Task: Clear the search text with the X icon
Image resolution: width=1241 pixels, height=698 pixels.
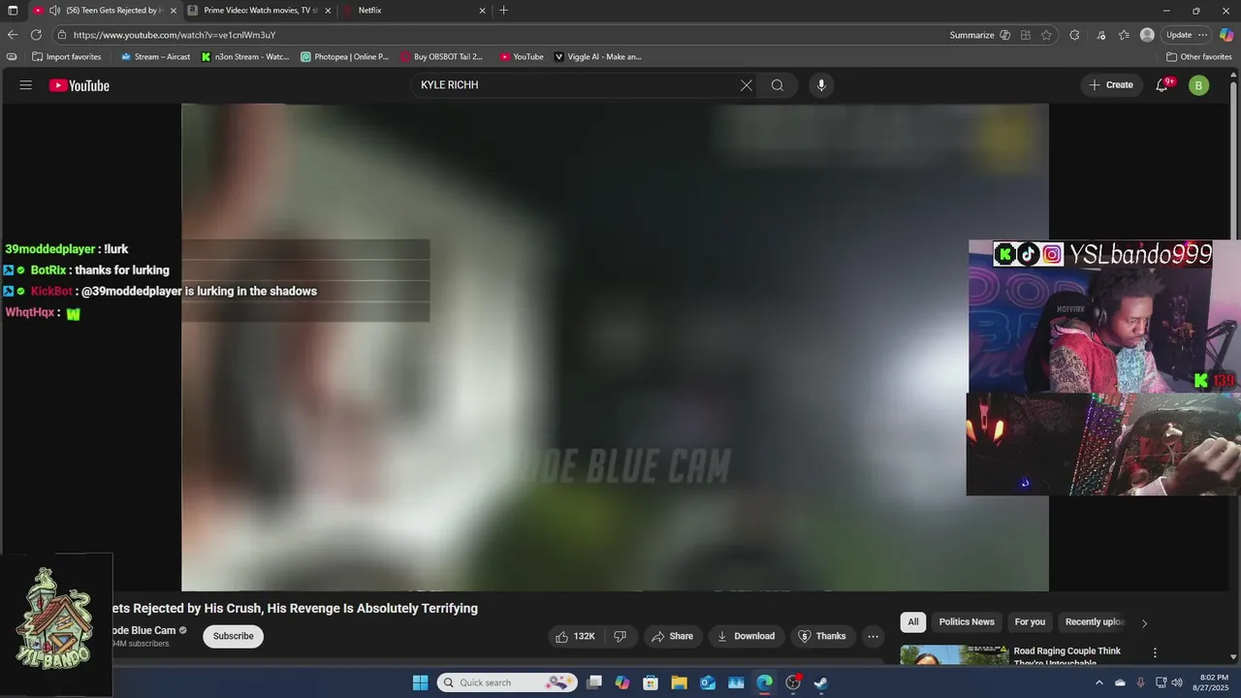Action: 747,85
